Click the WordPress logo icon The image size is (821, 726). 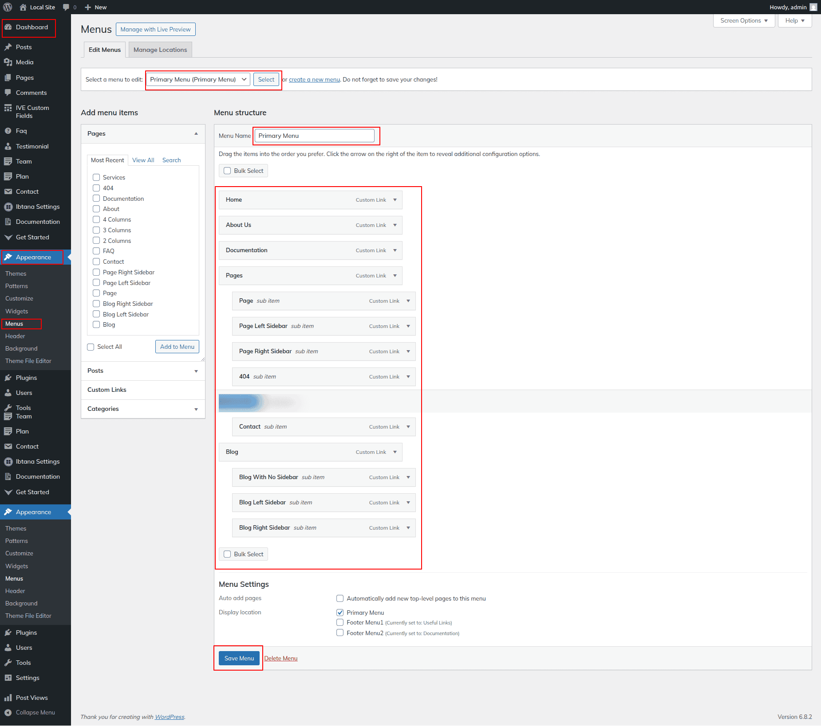pyautogui.click(x=8, y=7)
